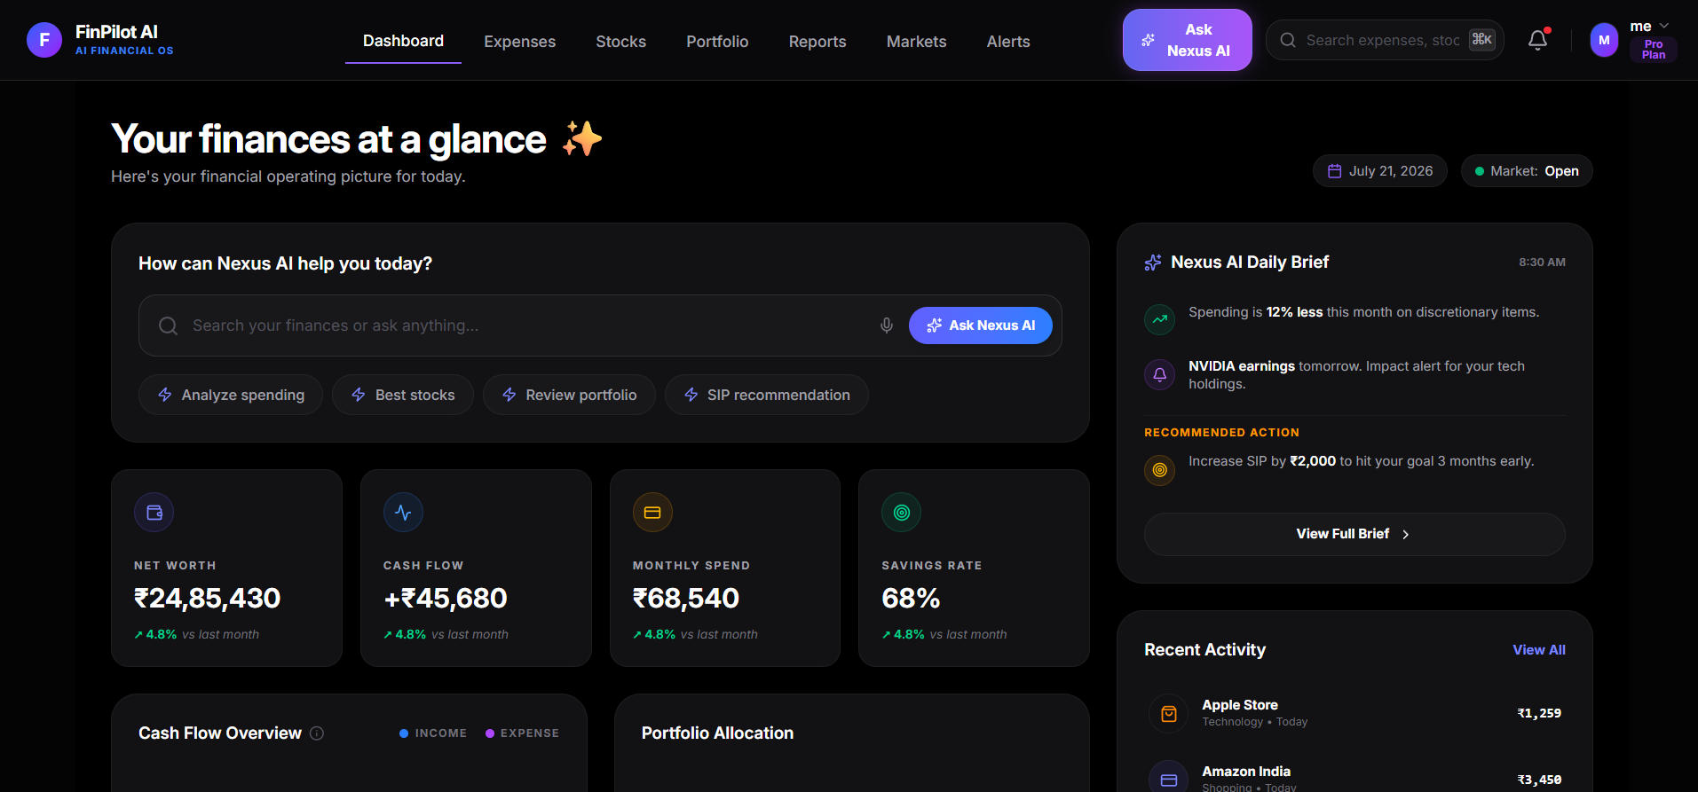Click the user avatar M

pos(1604,40)
